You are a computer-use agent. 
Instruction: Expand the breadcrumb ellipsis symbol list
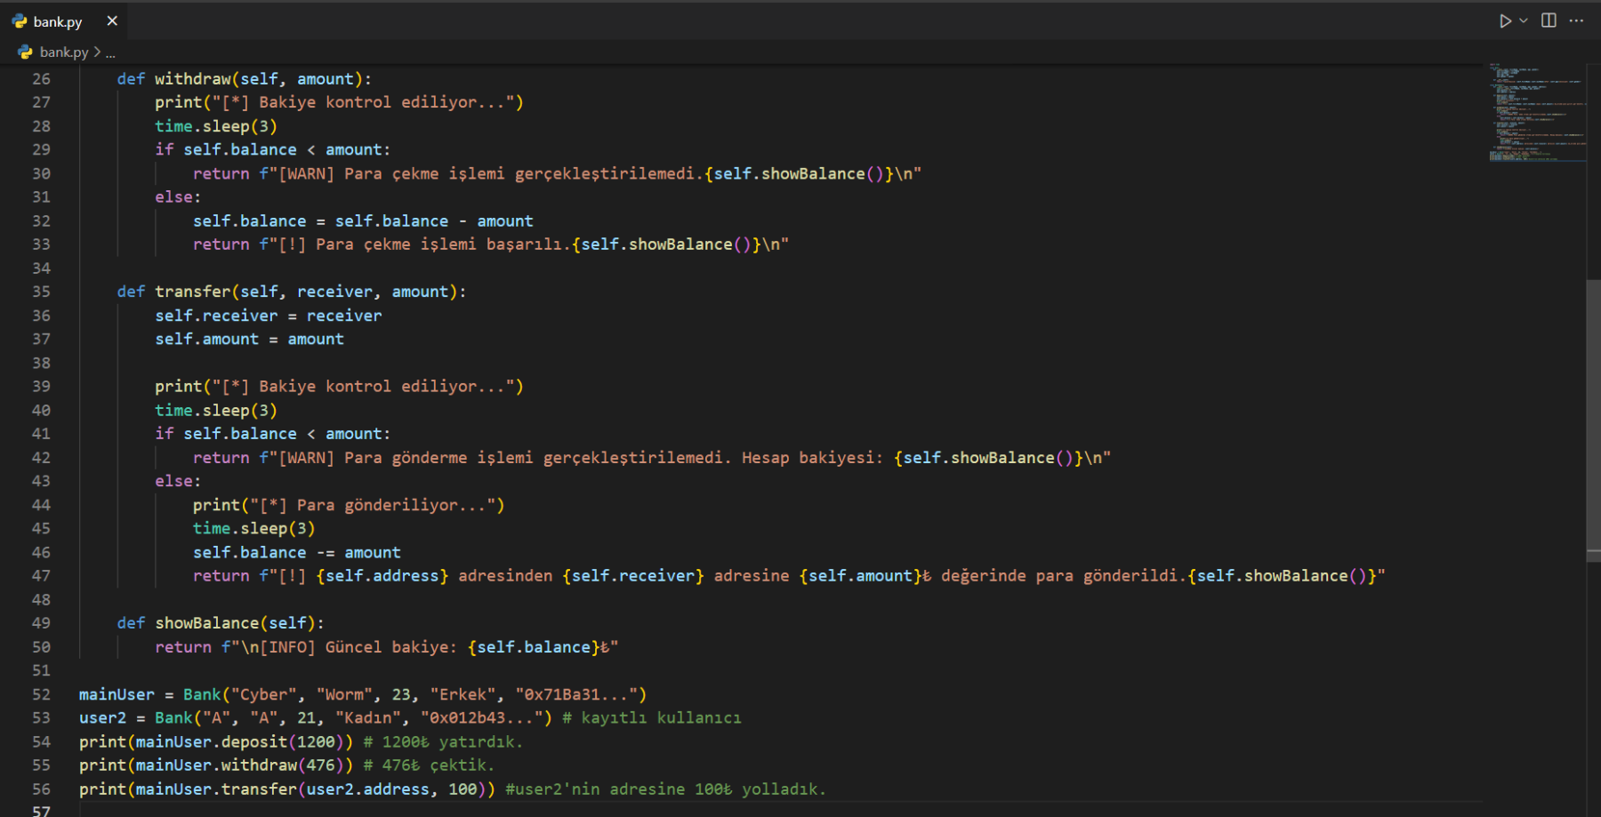[x=110, y=53]
